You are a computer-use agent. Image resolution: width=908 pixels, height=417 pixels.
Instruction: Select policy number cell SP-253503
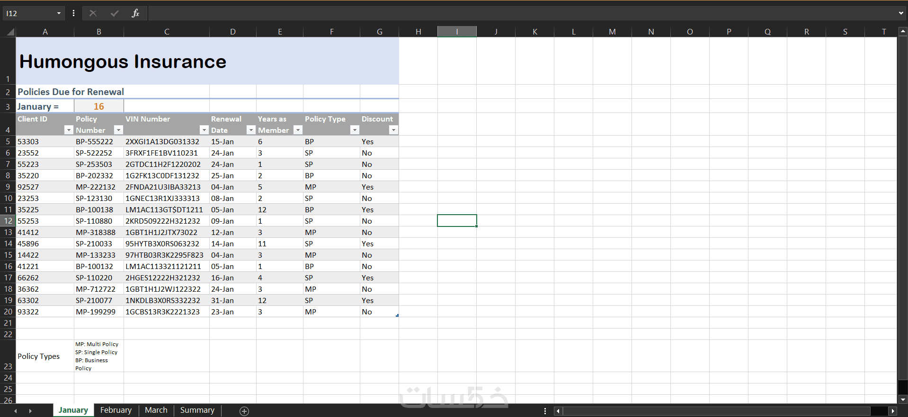click(99, 164)
